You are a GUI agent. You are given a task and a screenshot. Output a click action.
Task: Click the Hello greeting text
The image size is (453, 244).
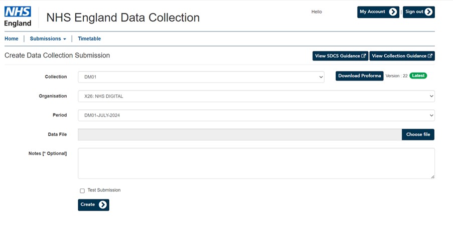click(317, 12)
